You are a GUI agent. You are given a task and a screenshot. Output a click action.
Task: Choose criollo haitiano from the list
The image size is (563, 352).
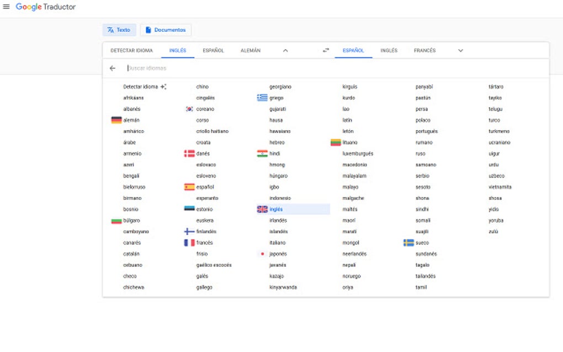click(x=212, y=131)
